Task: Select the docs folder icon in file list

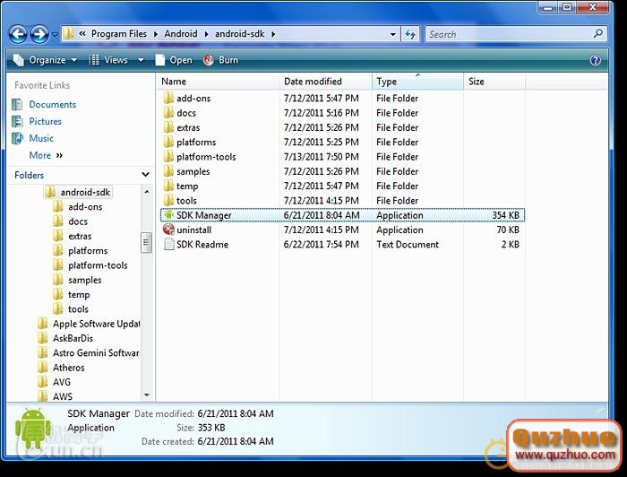Action: (168, 113)
